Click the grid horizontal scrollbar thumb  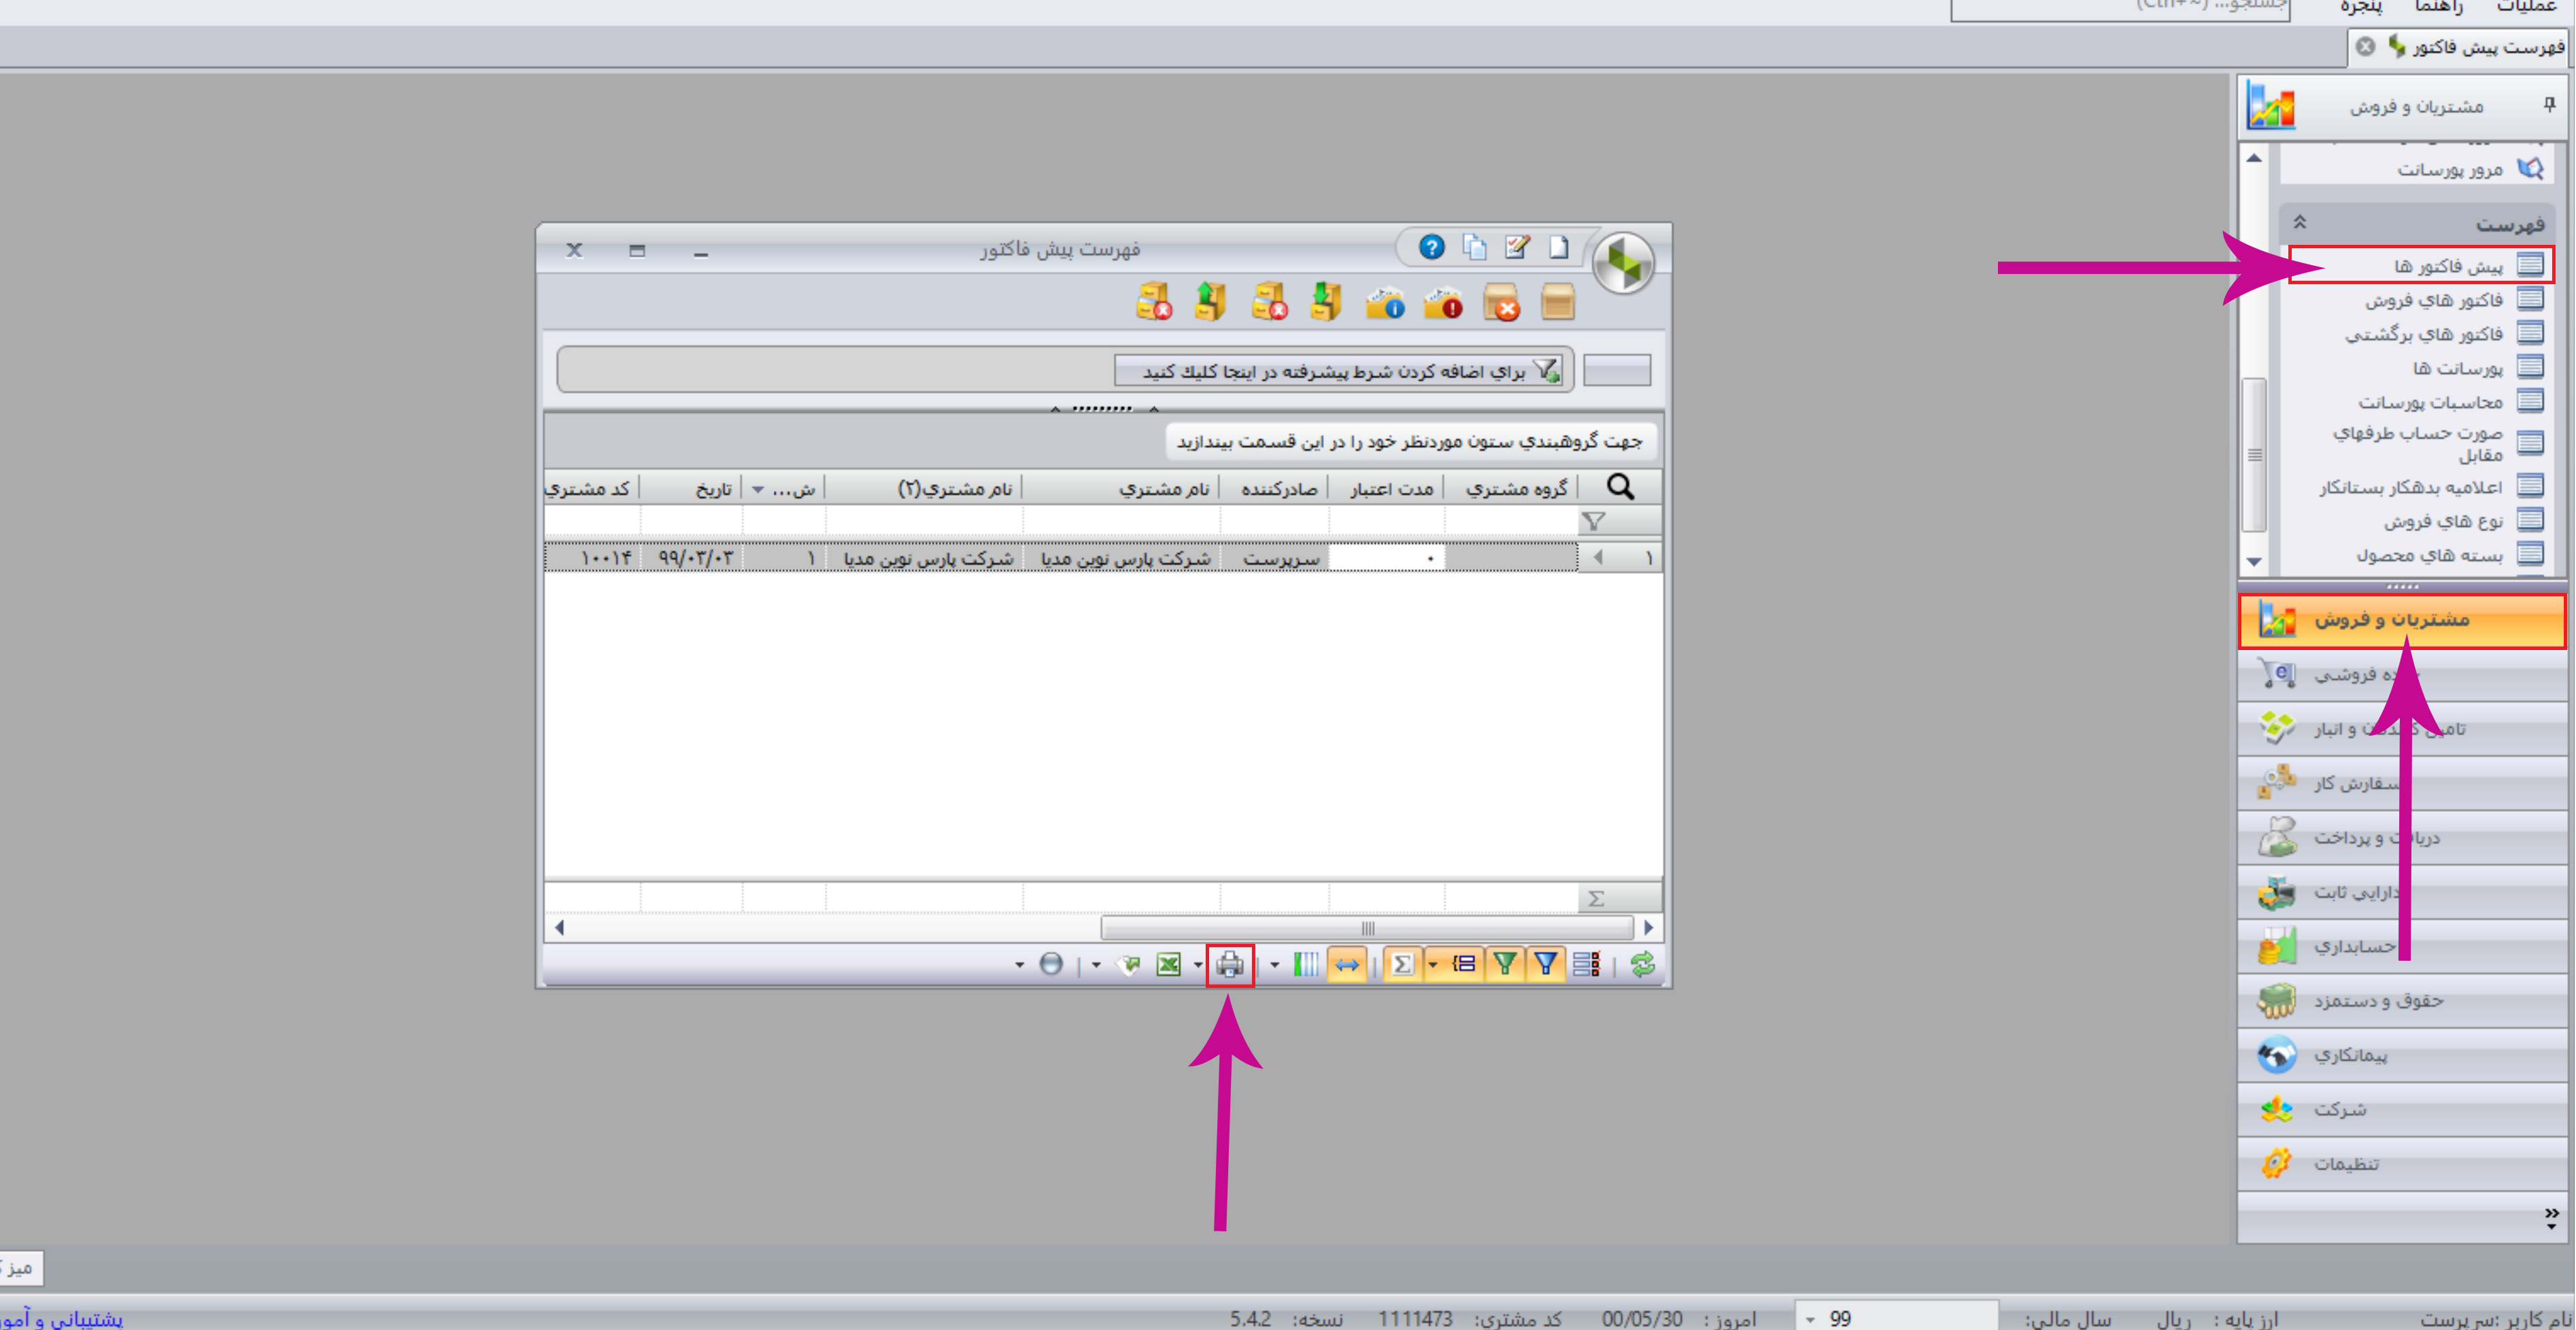(x=1367, y=928)
